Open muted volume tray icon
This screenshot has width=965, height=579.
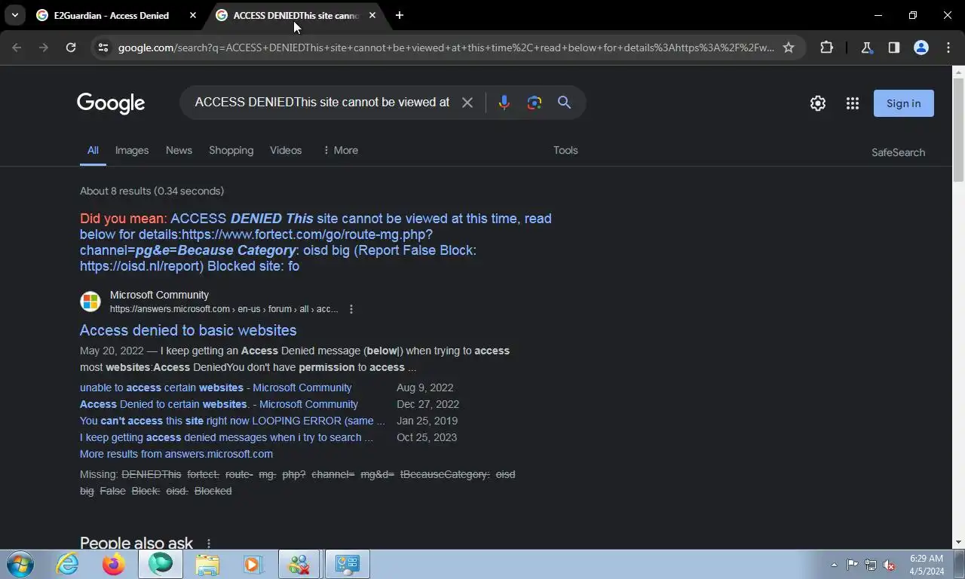coord(889,565)
